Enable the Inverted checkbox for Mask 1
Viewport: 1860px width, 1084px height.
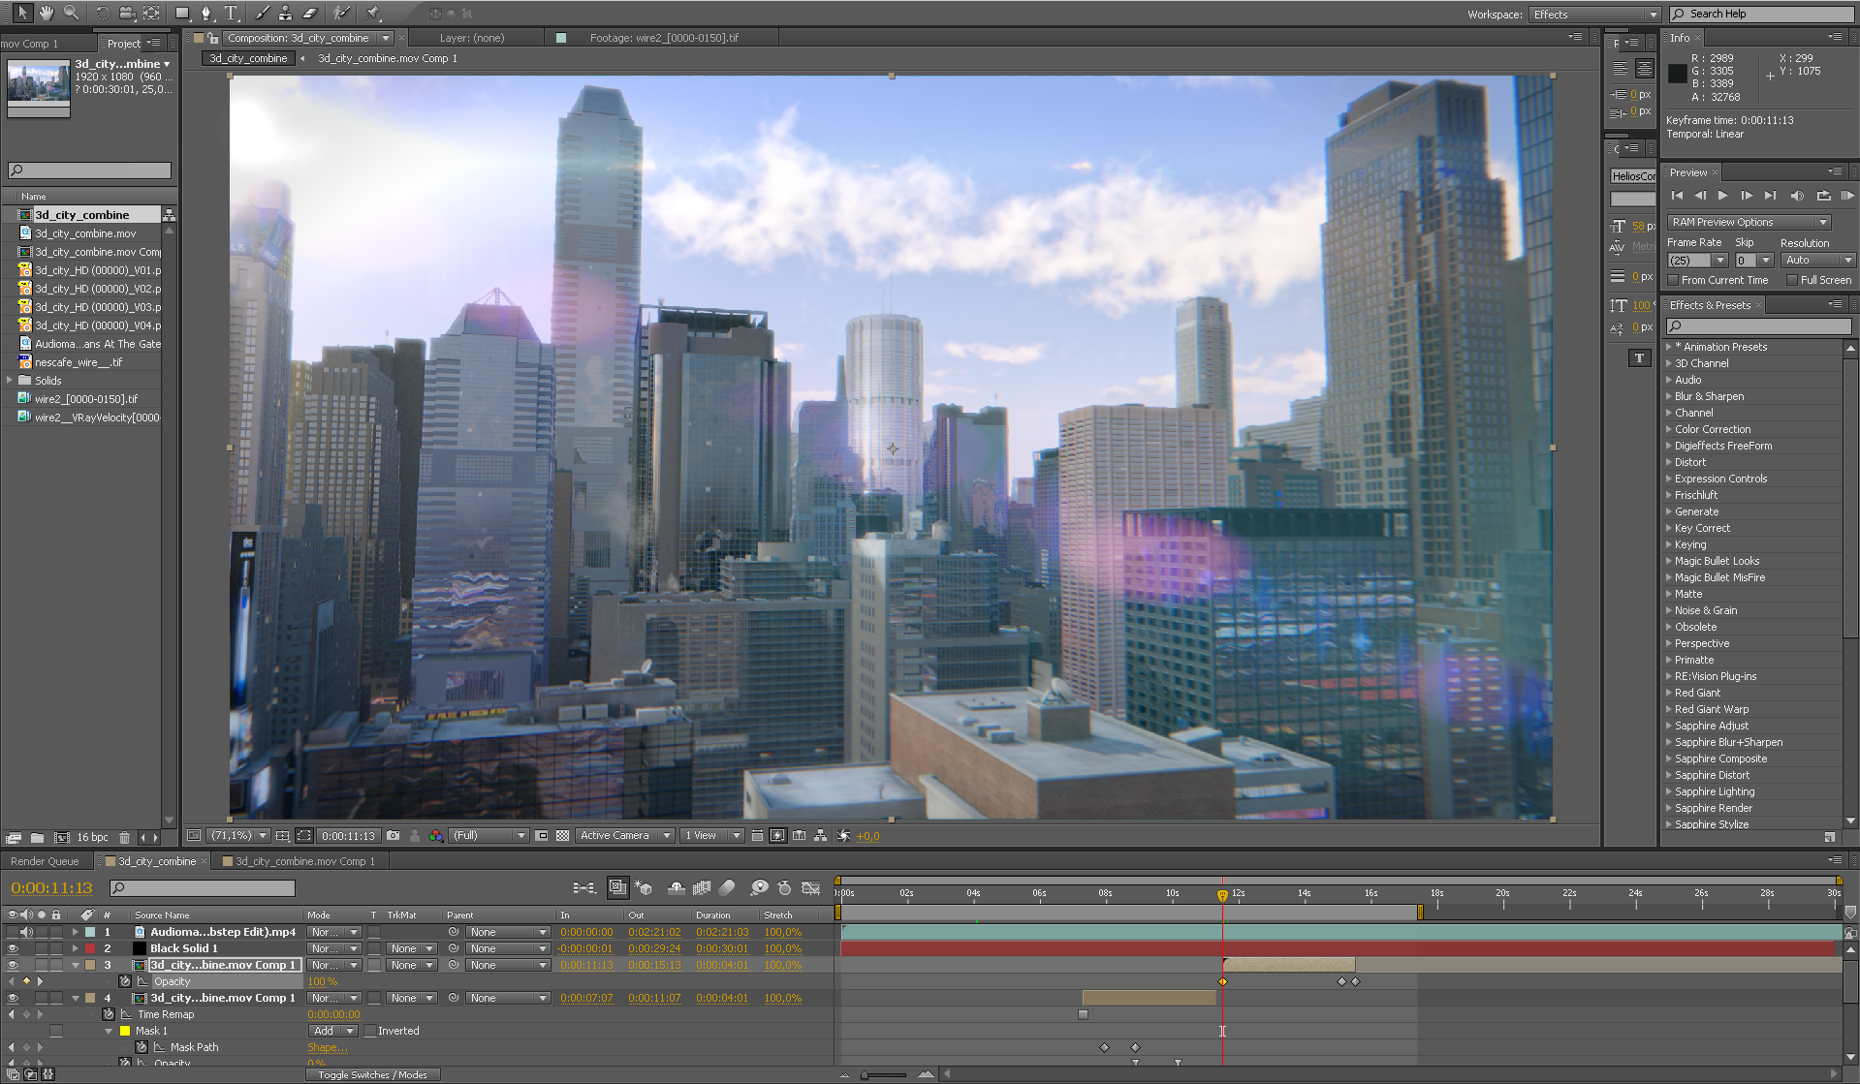coord(370,1031)
